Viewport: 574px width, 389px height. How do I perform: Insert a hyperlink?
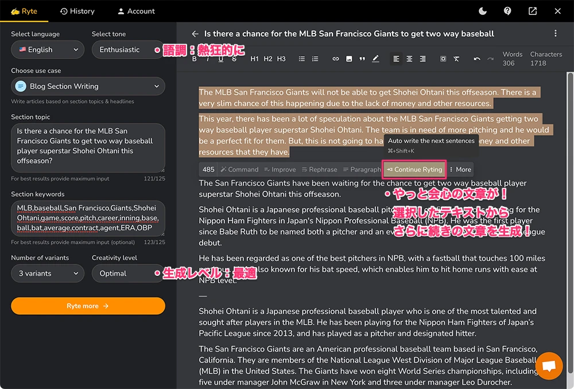[336, 59]
